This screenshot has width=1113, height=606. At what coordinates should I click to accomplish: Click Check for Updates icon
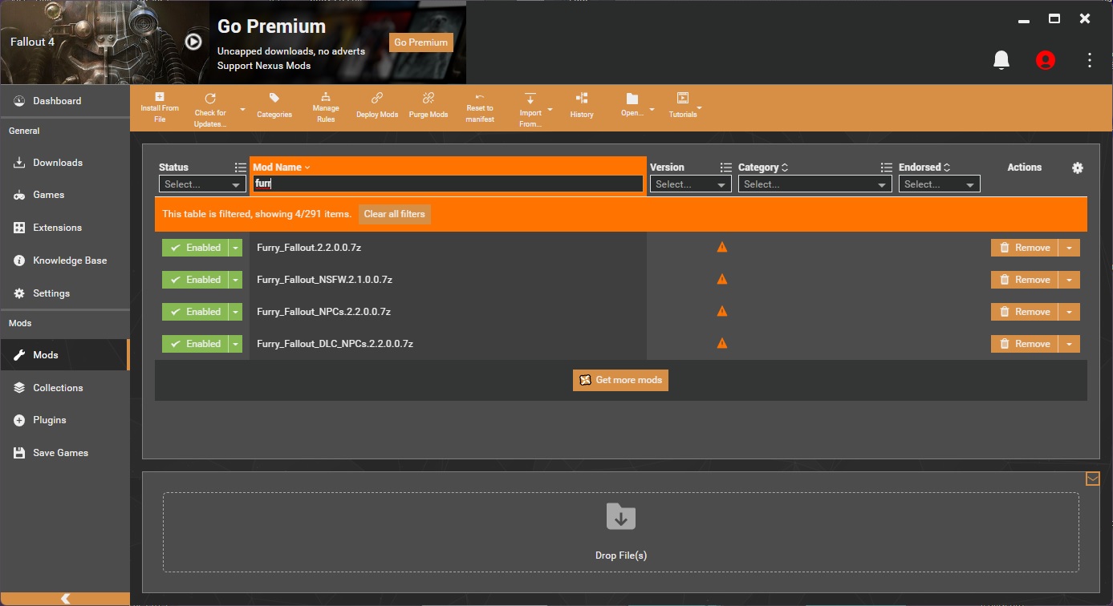(x=210, y=99)
